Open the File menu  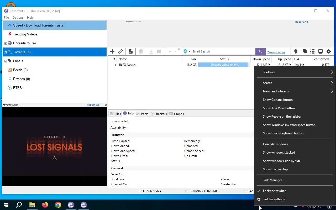point(6,17)
